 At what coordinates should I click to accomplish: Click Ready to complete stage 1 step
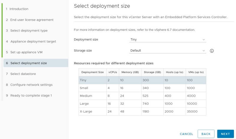click(31, 96)
